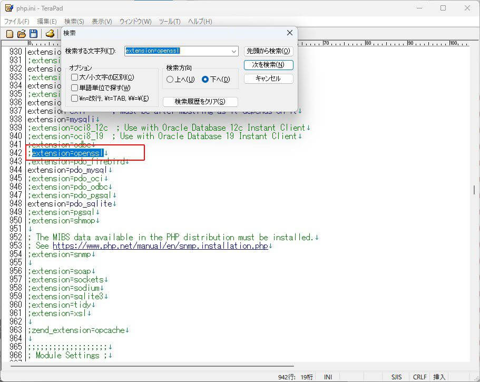
Task: Toggle the ¥n=改行 escape sequence checkbox
Action: tap(75, 99)
